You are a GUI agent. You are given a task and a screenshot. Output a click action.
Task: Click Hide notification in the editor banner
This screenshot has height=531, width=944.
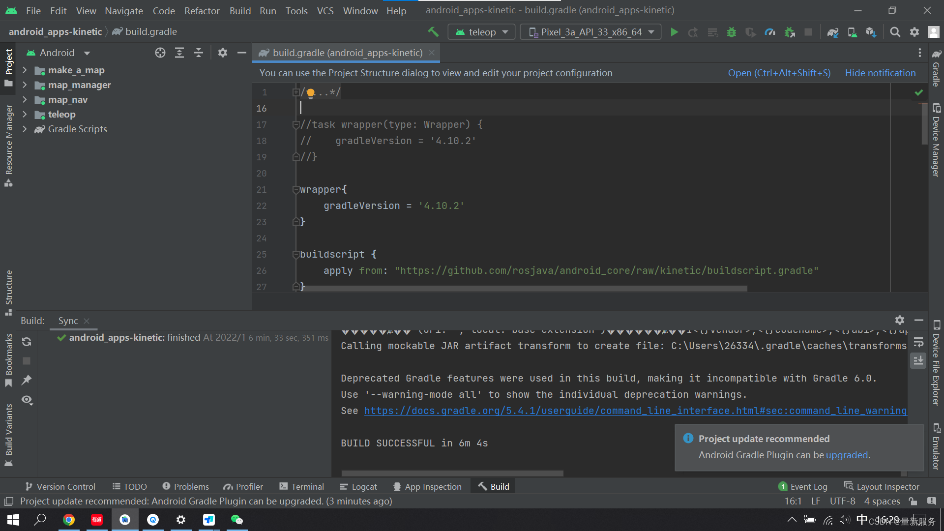click(x=880, y=72)
